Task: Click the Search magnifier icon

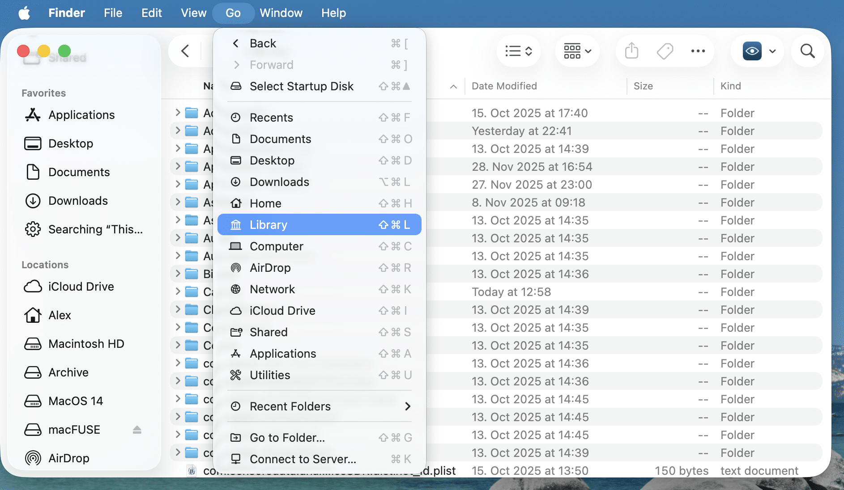Action: [808, 51]
